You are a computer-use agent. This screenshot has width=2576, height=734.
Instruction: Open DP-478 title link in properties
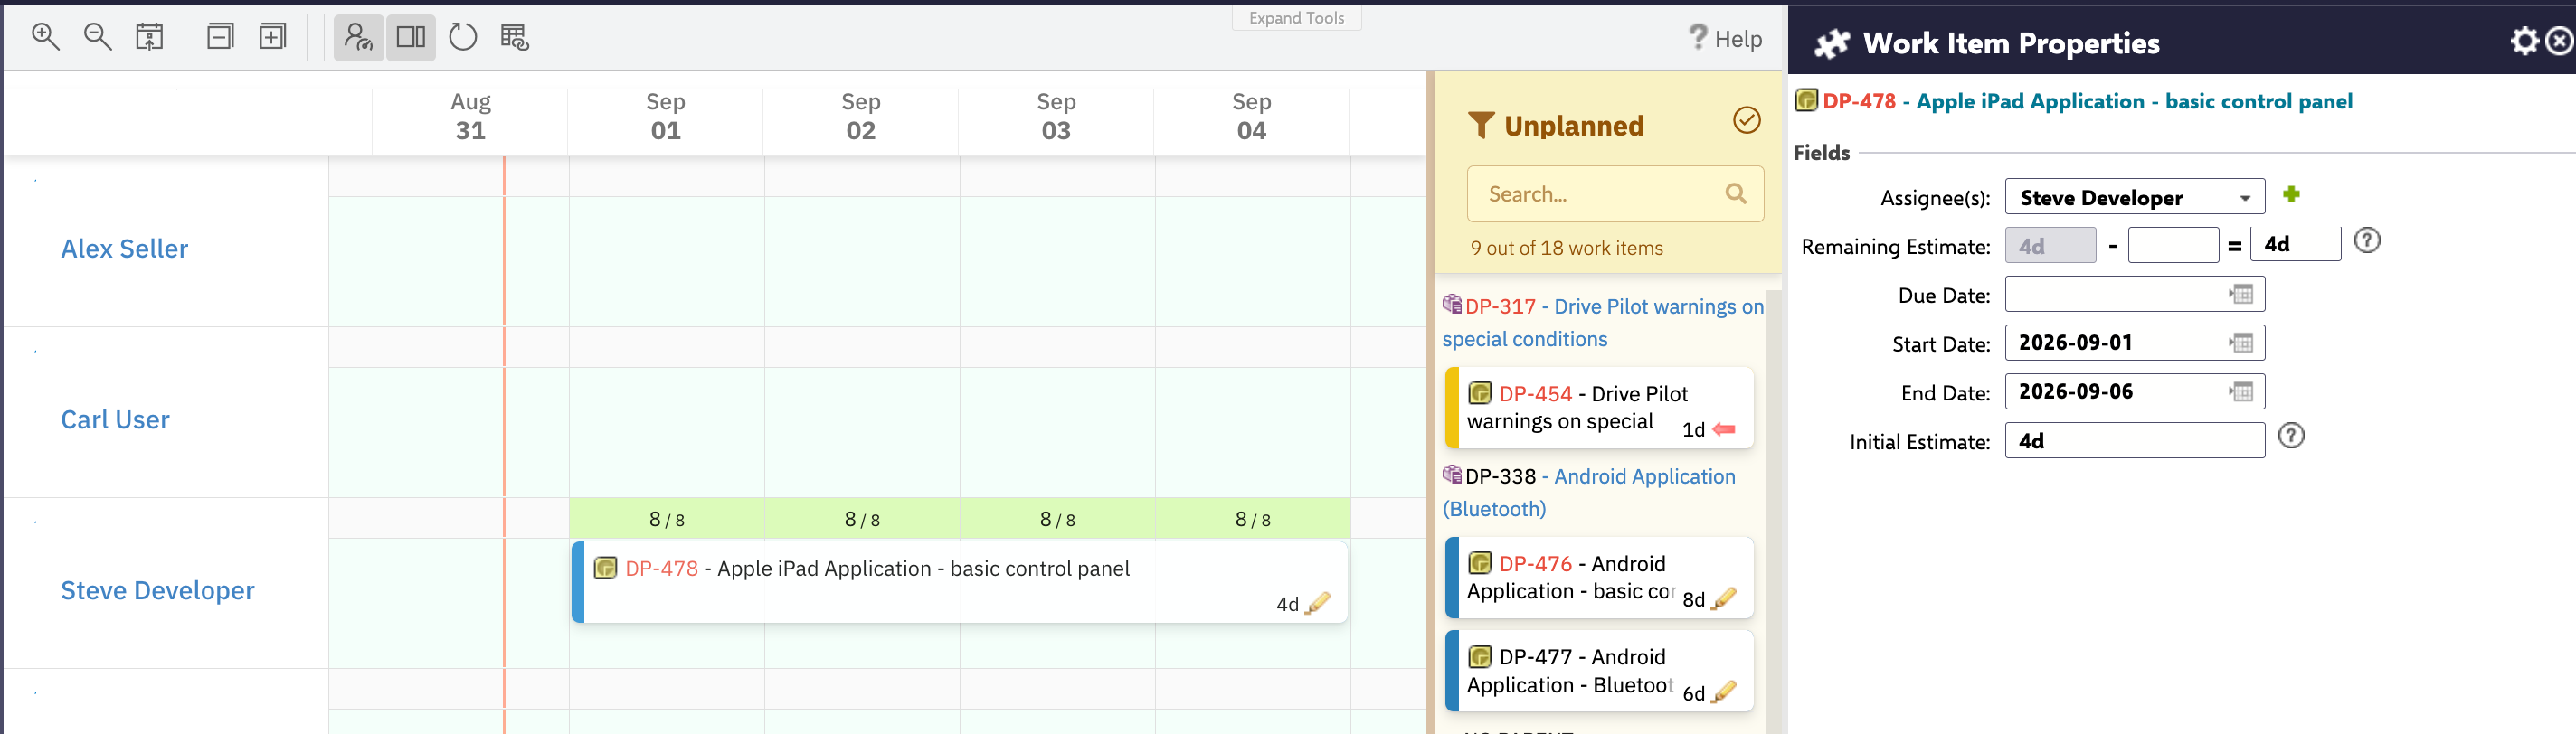point(2086,101)
